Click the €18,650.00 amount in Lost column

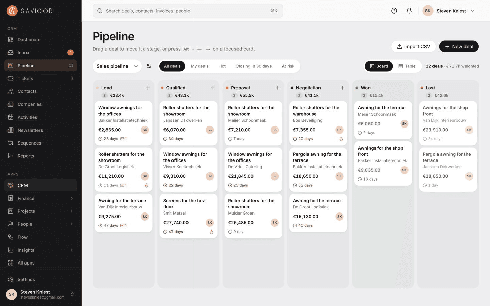tap(435, 176)
